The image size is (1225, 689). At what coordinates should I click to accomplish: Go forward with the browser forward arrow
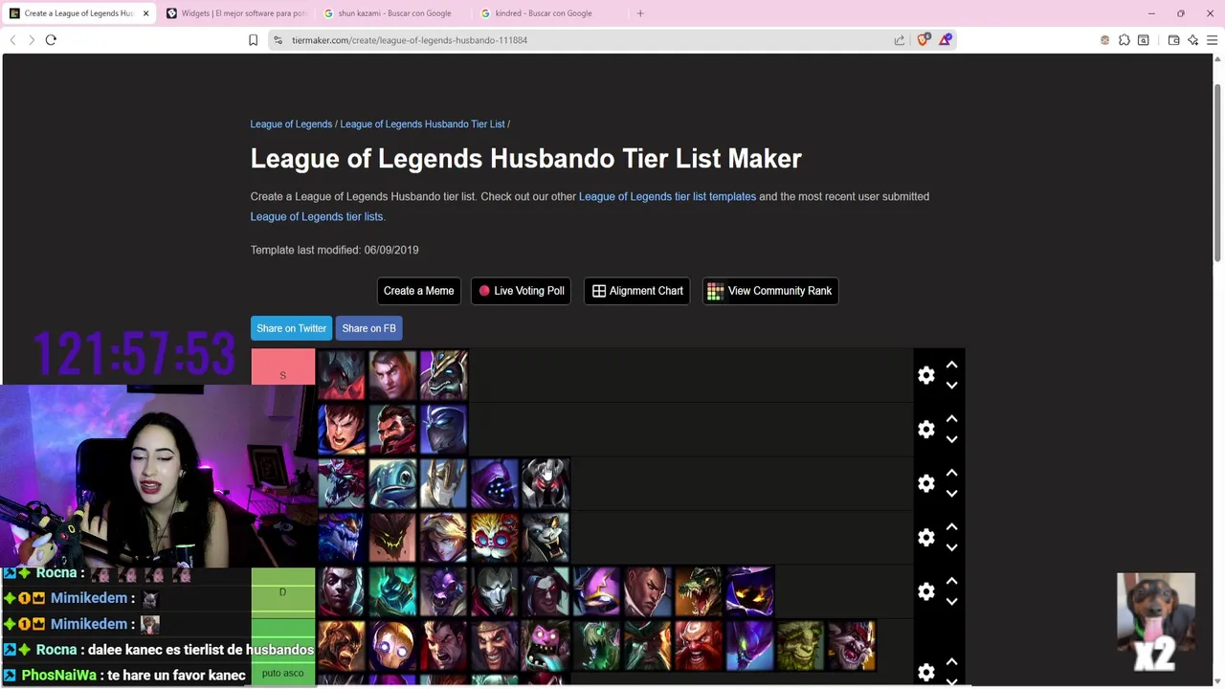[31, 40]
